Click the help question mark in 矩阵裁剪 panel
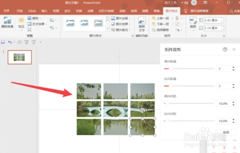This screenshot has height=153, width=240. 225,49
